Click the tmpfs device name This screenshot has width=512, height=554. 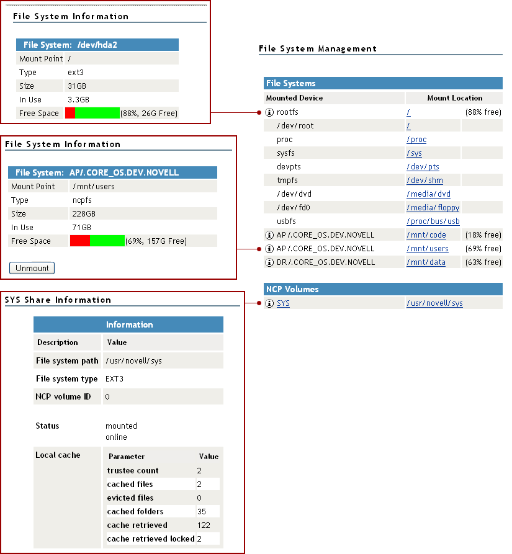pyautogui.click(x=287, y=181)
